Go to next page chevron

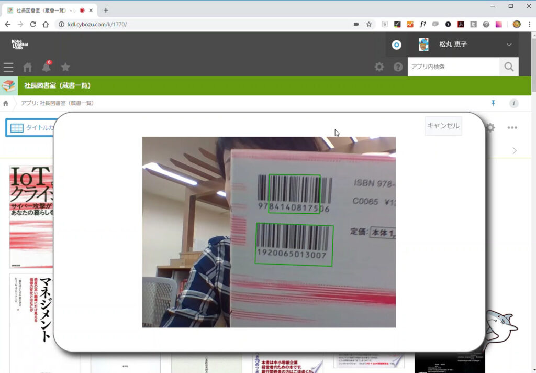(x=515, y=150)
